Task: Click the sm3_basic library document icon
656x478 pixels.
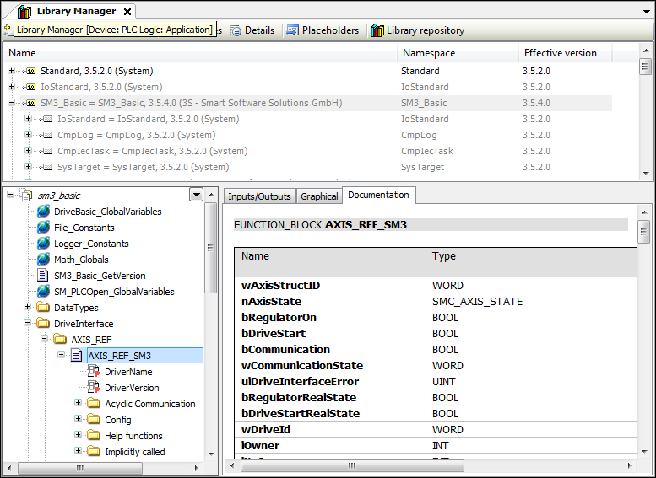Action: pos(27,195)
